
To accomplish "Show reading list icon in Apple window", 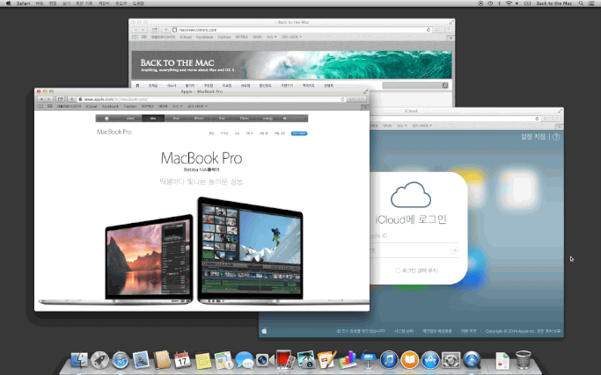I will click(x=40, y=106).
